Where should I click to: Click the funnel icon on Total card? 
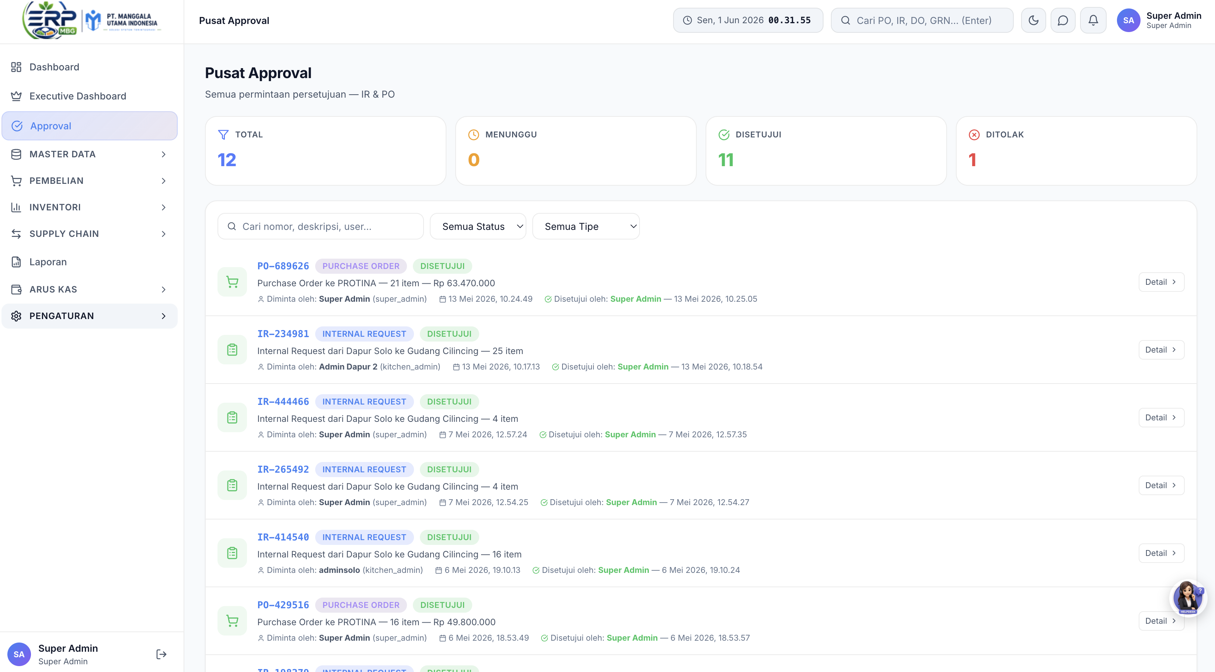pos(223,135)
